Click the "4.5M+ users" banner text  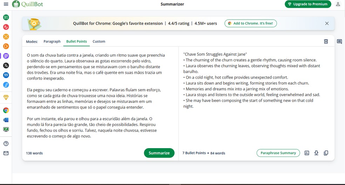(206, 24)
